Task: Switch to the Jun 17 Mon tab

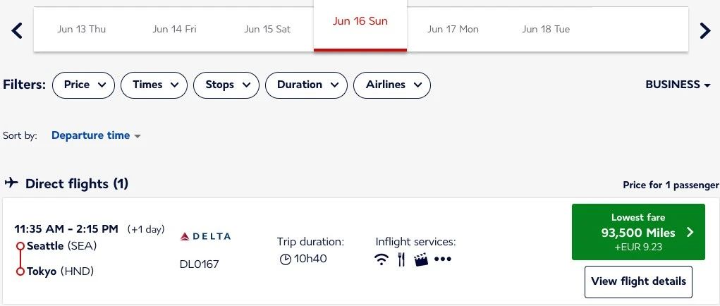Action: coord(453,30)
